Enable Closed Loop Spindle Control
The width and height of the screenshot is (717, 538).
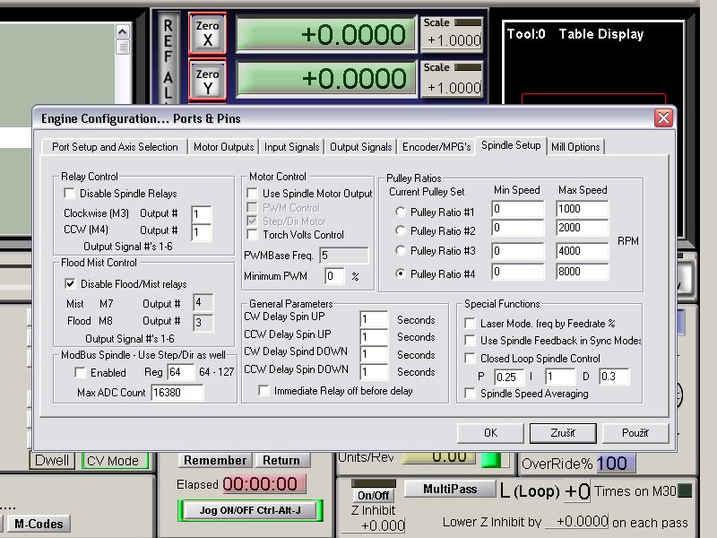[471, 359]
